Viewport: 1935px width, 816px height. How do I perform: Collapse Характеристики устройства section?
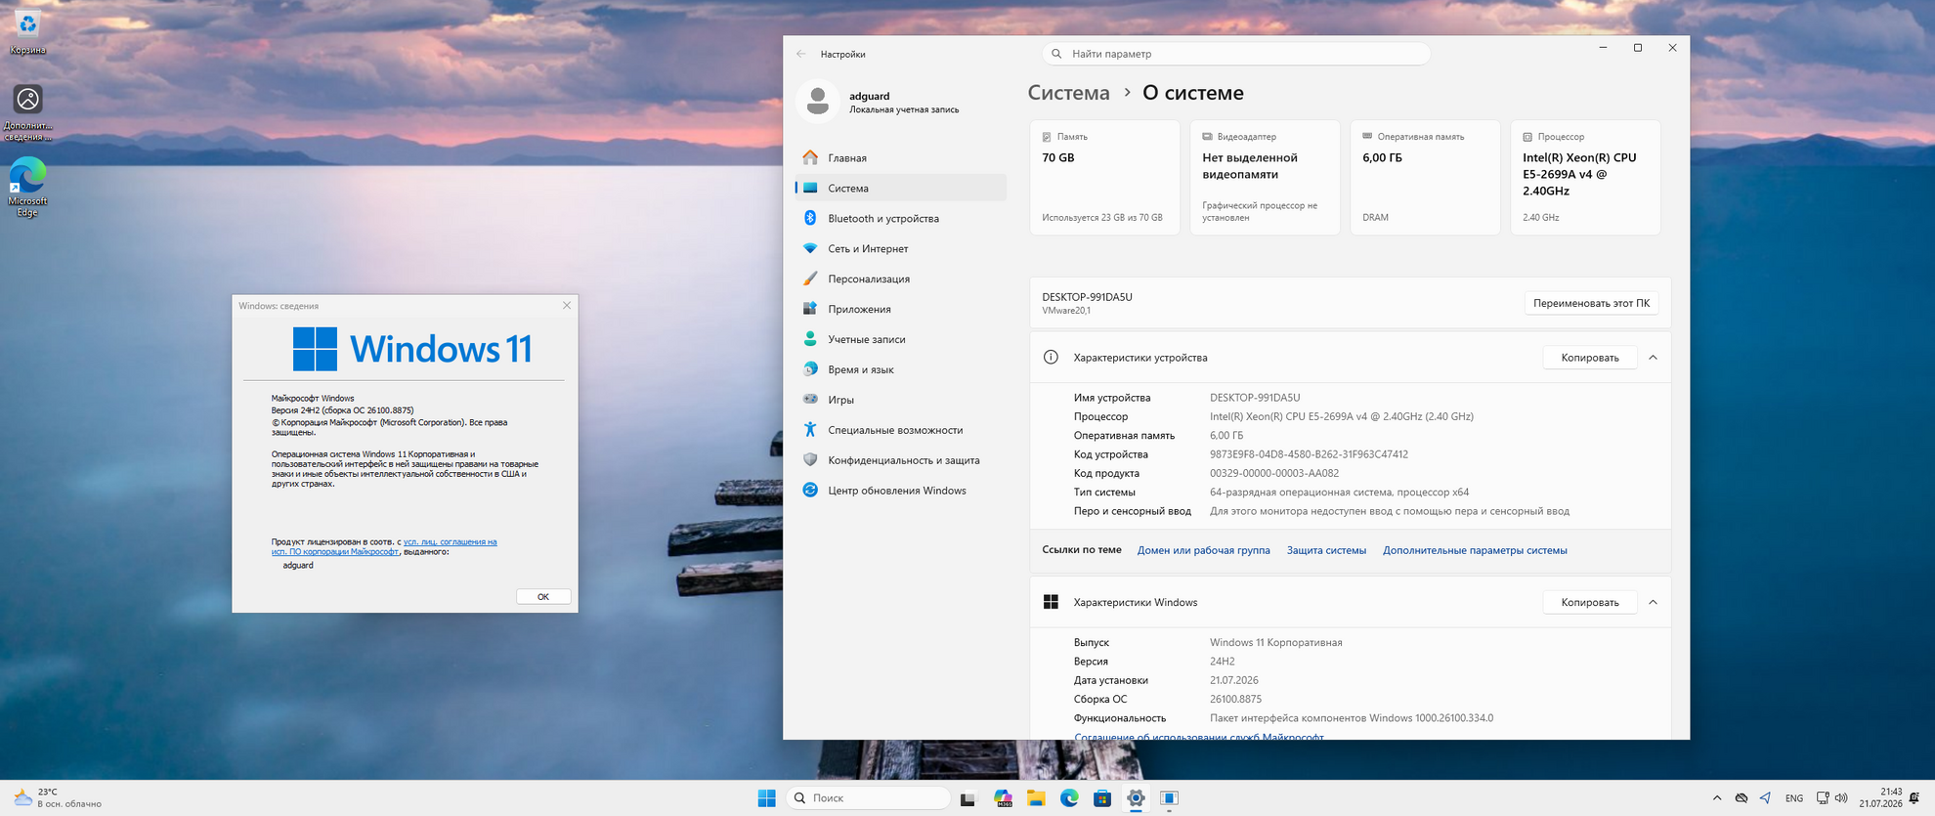pyautogui.click(x=1653, y=358)
